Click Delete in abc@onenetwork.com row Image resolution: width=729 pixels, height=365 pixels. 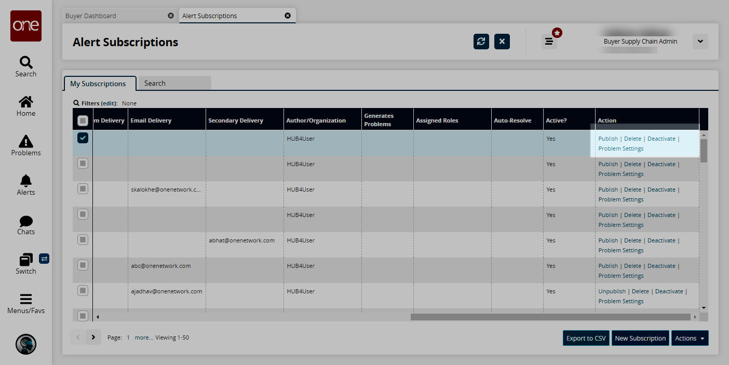click(x=632, y=266)
